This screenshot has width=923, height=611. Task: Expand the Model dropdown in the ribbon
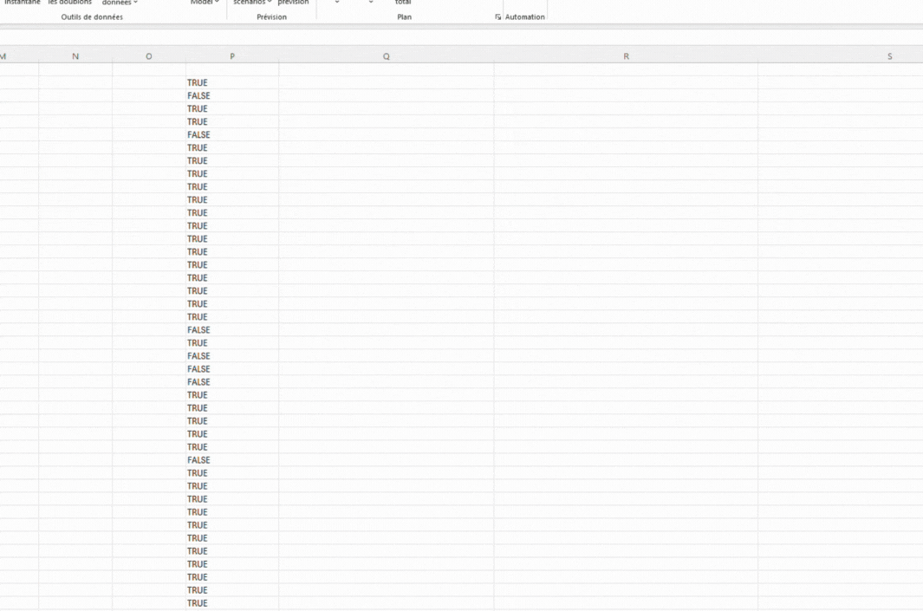click(x=205, y=3)
